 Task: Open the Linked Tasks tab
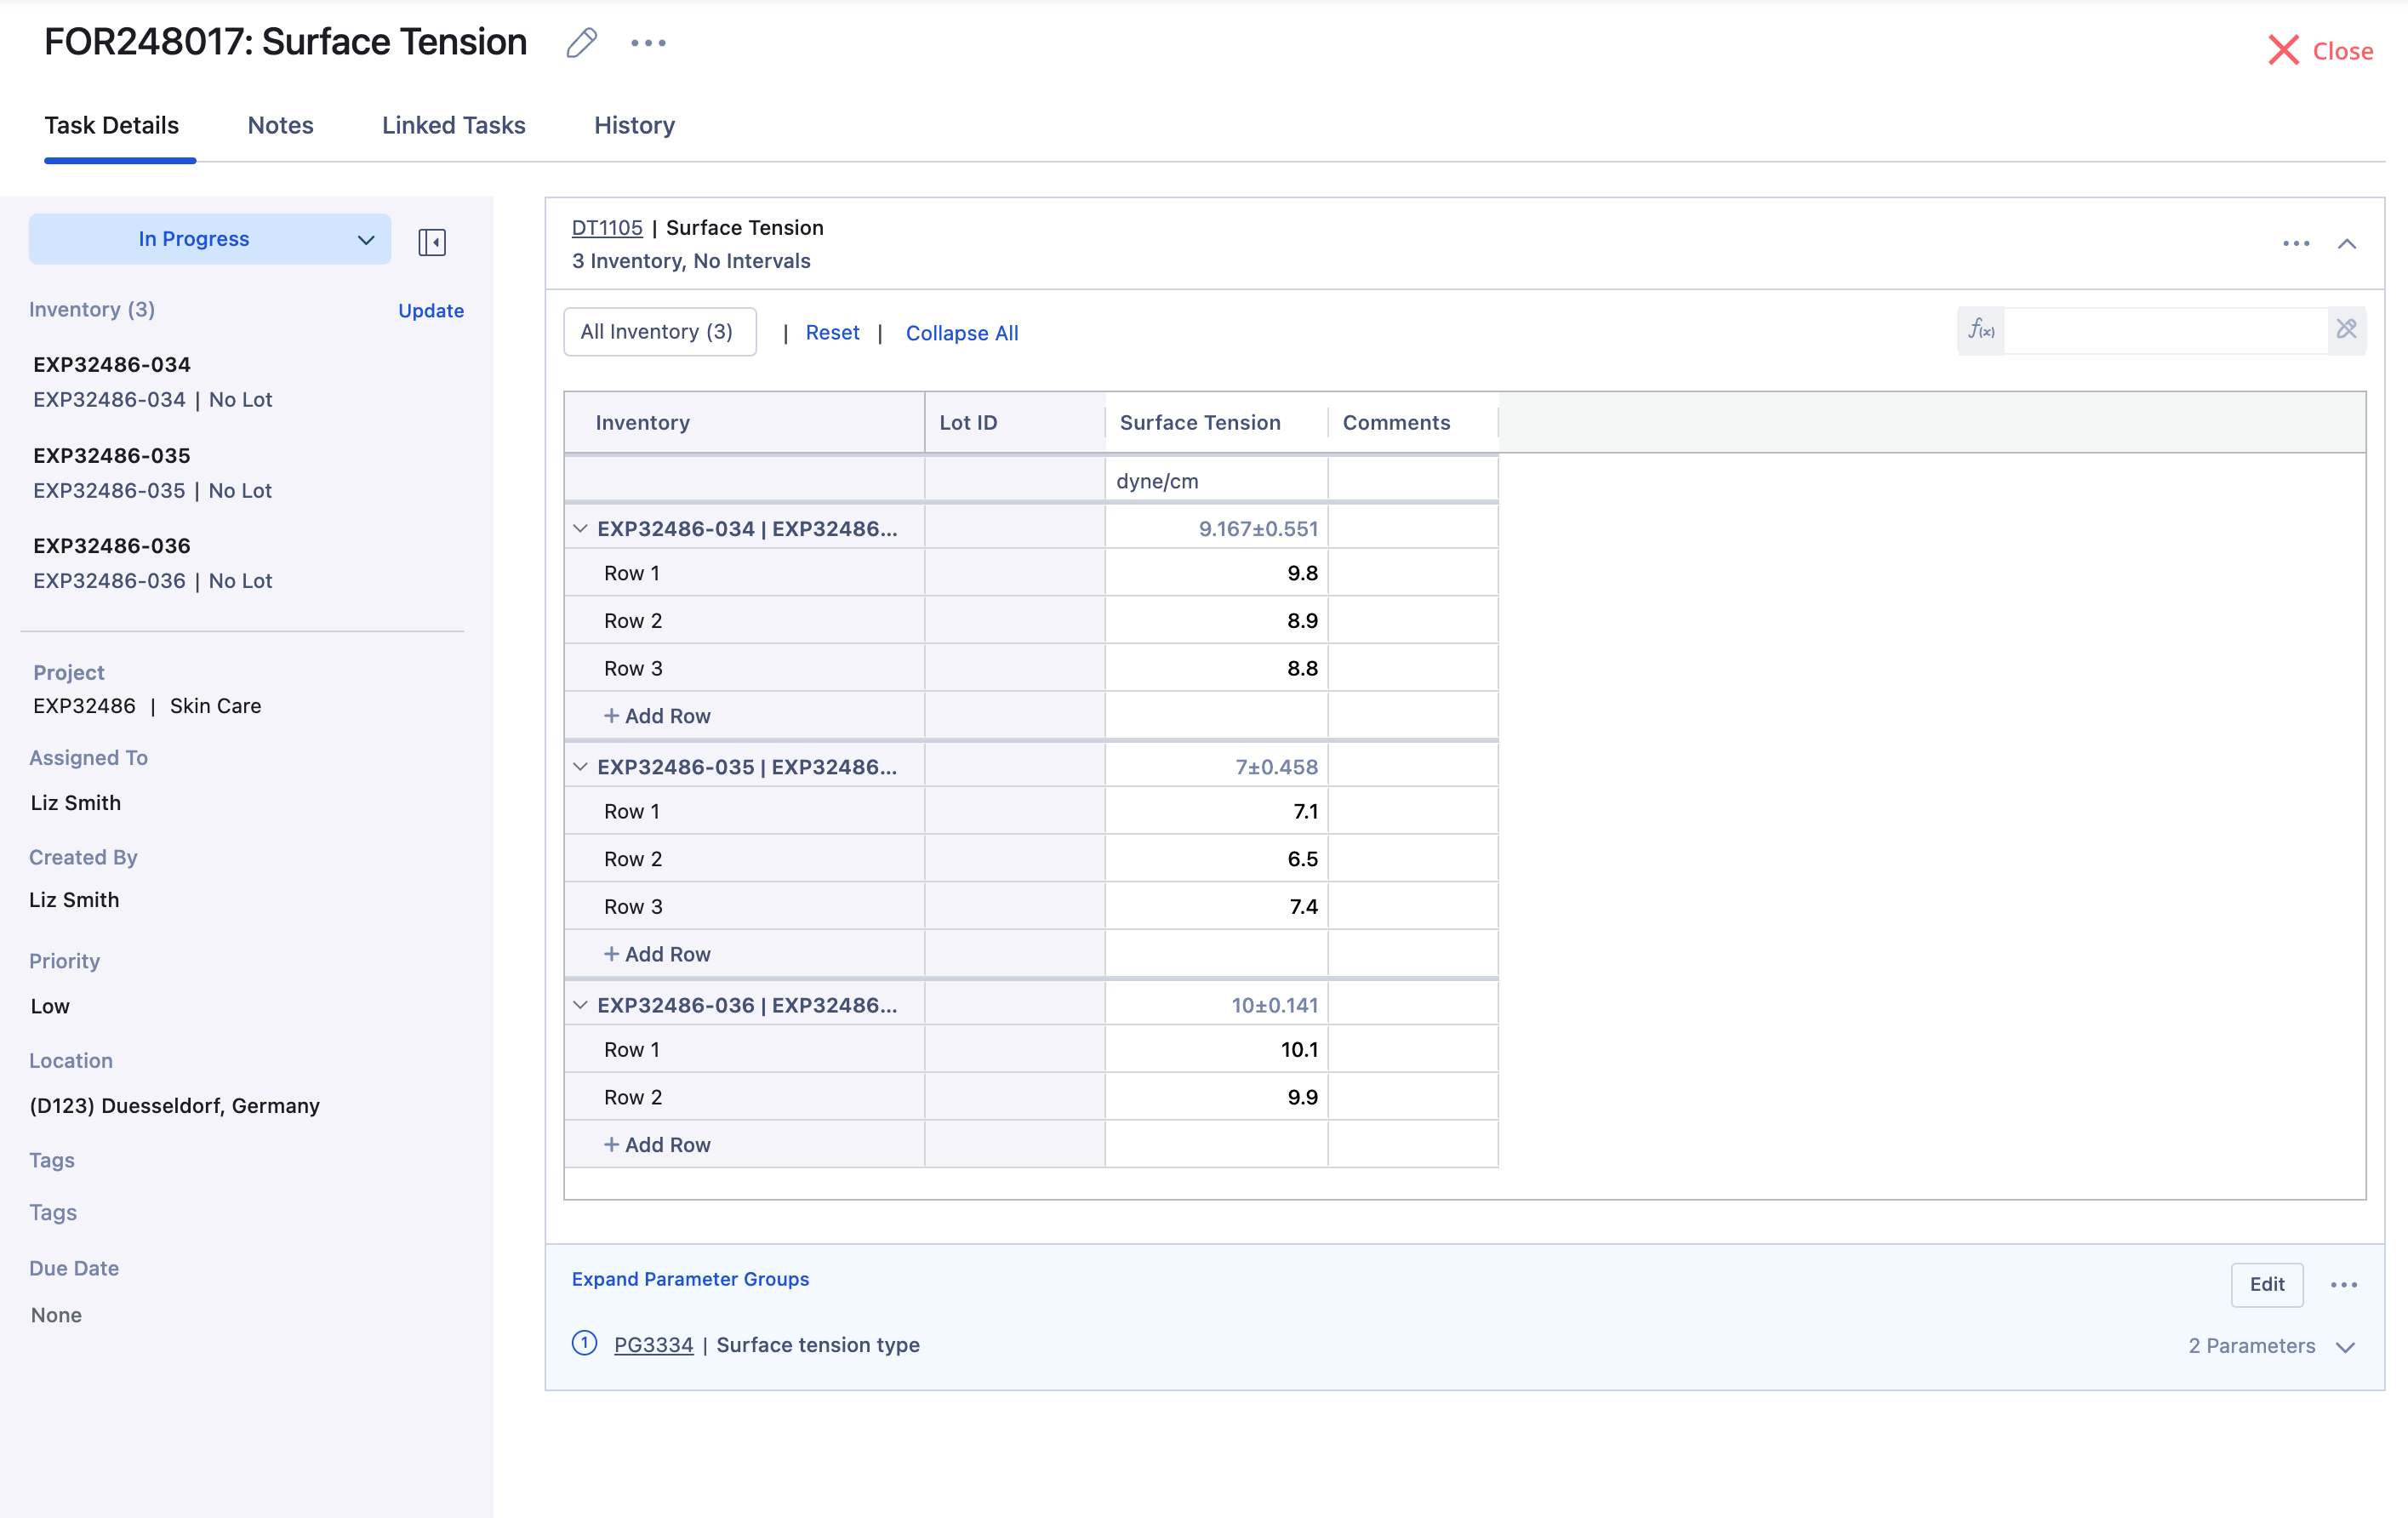coord(453,125)
